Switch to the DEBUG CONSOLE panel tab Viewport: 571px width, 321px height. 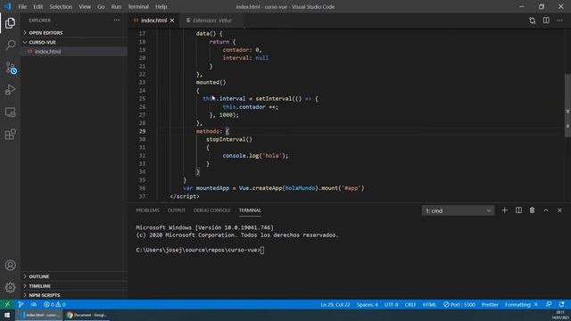[212, 210]
